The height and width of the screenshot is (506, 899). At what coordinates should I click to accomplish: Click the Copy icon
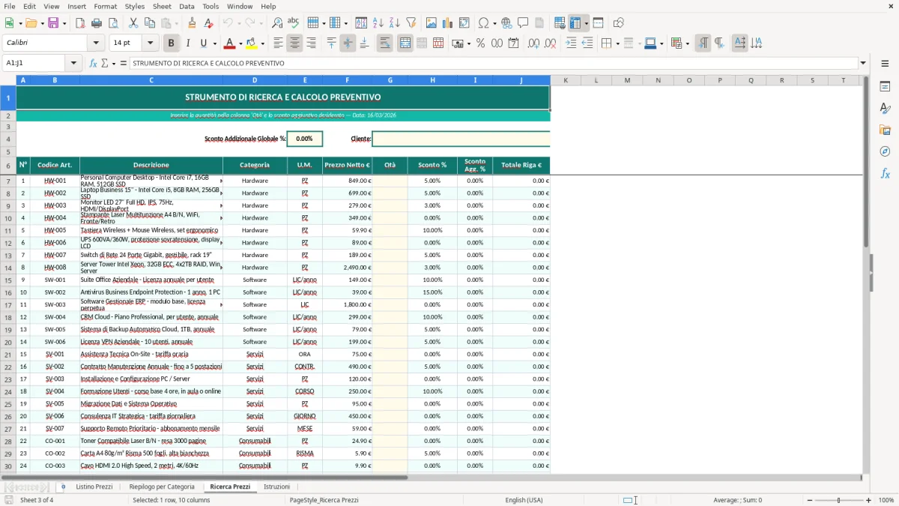[x=148, y=23]
